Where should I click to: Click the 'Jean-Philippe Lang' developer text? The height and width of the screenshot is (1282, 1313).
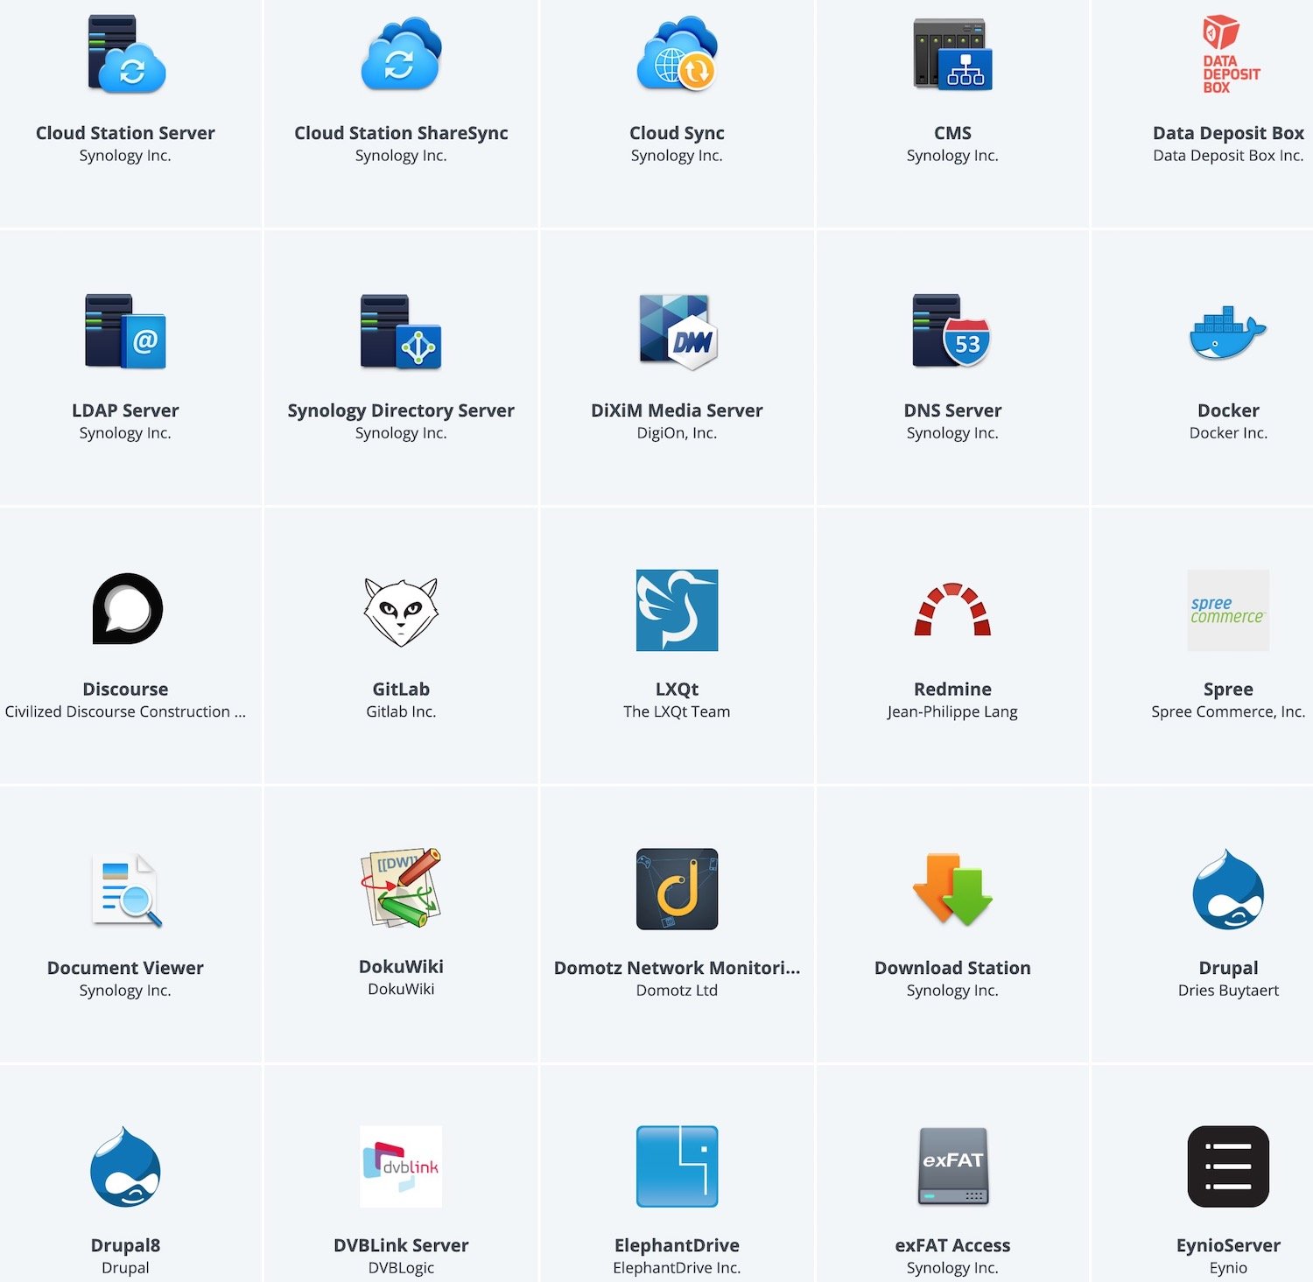coord(952,711)
